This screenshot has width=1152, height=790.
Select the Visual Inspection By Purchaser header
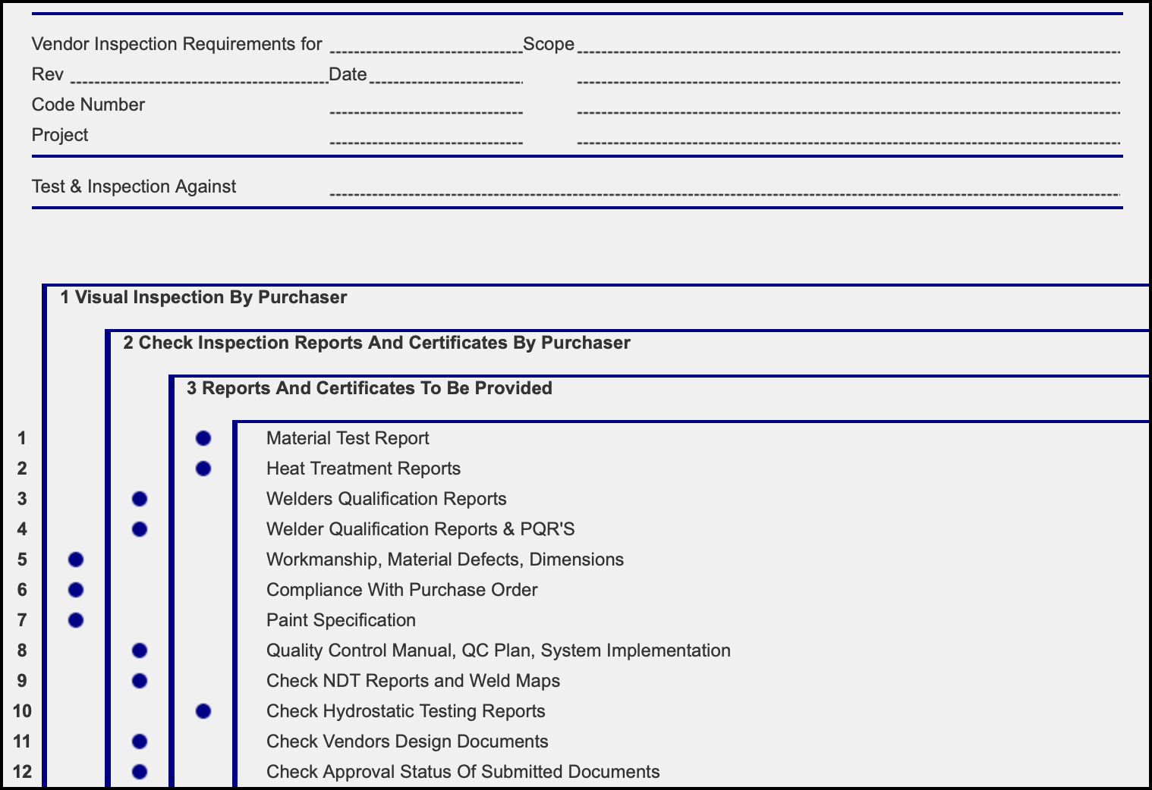(203, 297)
